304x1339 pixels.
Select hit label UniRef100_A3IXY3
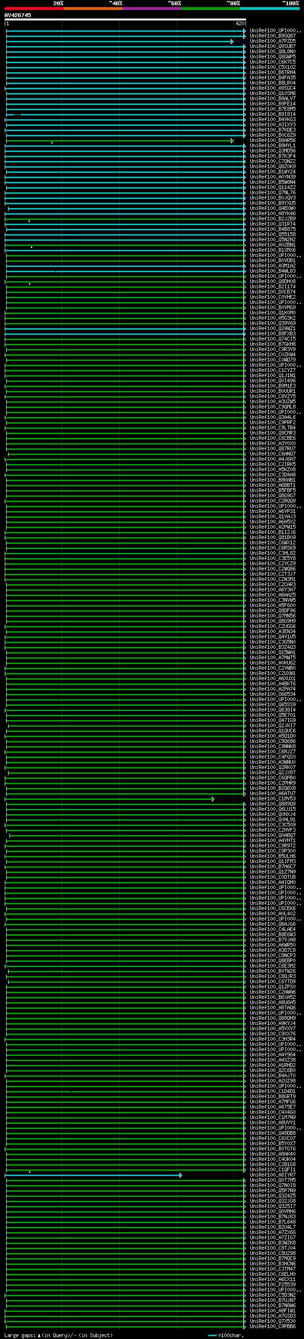[x=273, y=125]
